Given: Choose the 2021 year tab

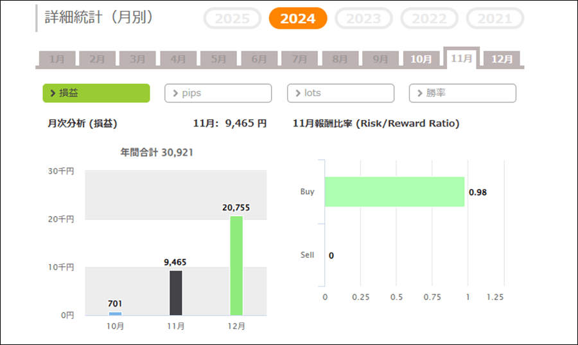Looking at the screenshot, I should click(x=495, y=19).
